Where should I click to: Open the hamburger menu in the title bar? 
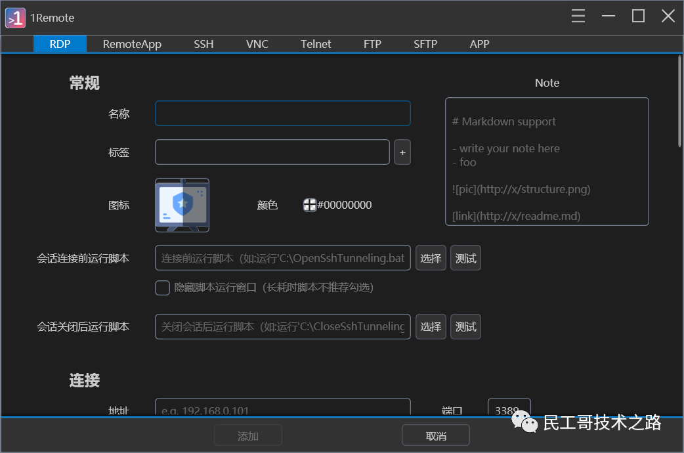coord(578,16)
